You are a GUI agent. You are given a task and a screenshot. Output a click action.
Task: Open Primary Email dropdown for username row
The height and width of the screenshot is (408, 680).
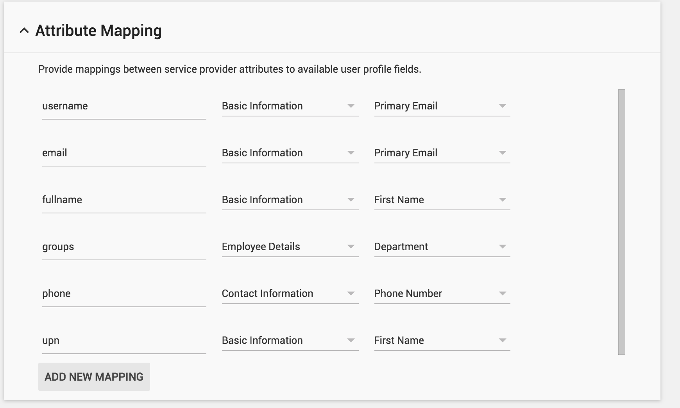click(x=442, y=106)
